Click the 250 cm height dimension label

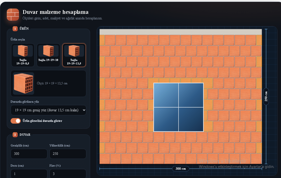[x=266, y=96]
